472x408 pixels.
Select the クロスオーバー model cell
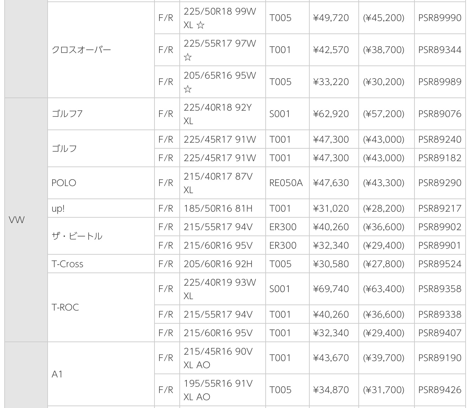point(81,50)
